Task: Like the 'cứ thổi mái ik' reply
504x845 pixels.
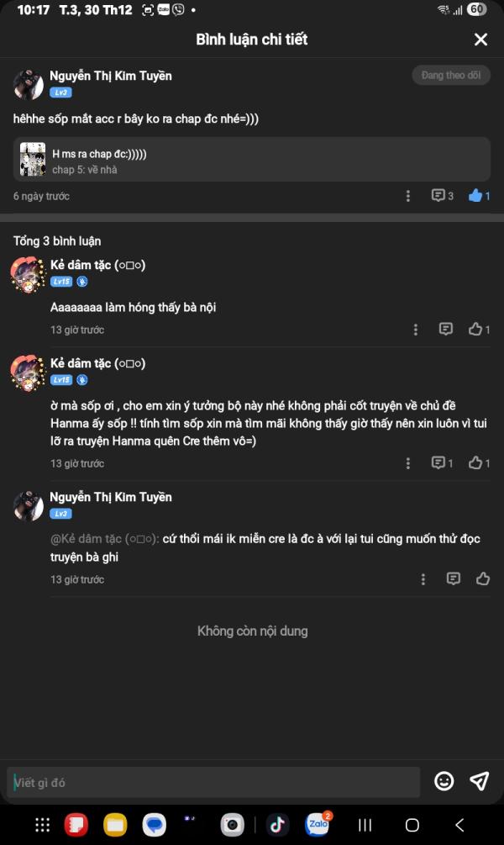Action: pos(483,579)
